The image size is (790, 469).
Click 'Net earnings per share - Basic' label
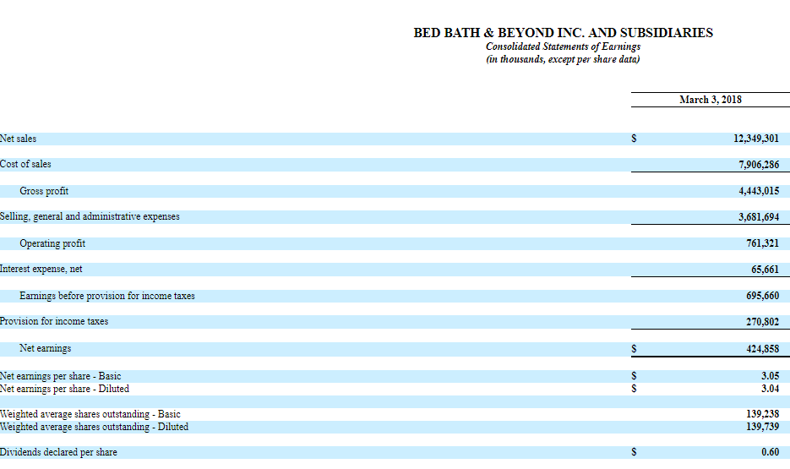tap(61, 376)
